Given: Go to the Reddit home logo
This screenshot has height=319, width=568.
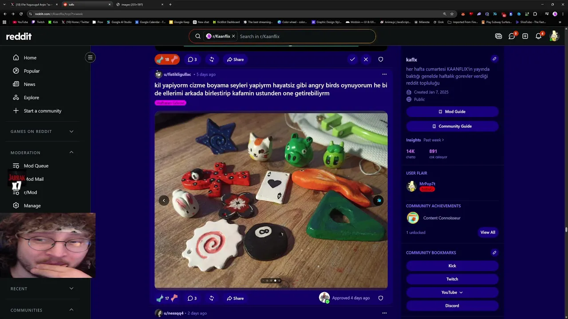Looking at the screenshot, I should coord(19,36).
